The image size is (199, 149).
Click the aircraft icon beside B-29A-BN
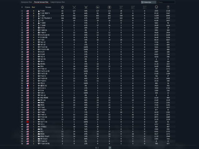tap(39, 37)
